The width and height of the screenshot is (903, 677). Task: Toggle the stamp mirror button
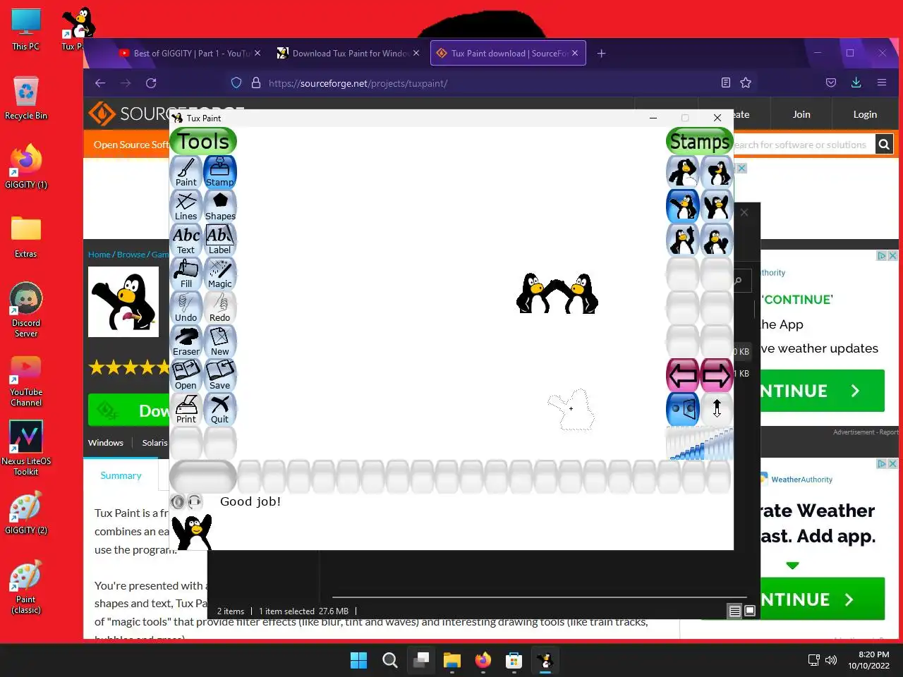pos(683,409)
